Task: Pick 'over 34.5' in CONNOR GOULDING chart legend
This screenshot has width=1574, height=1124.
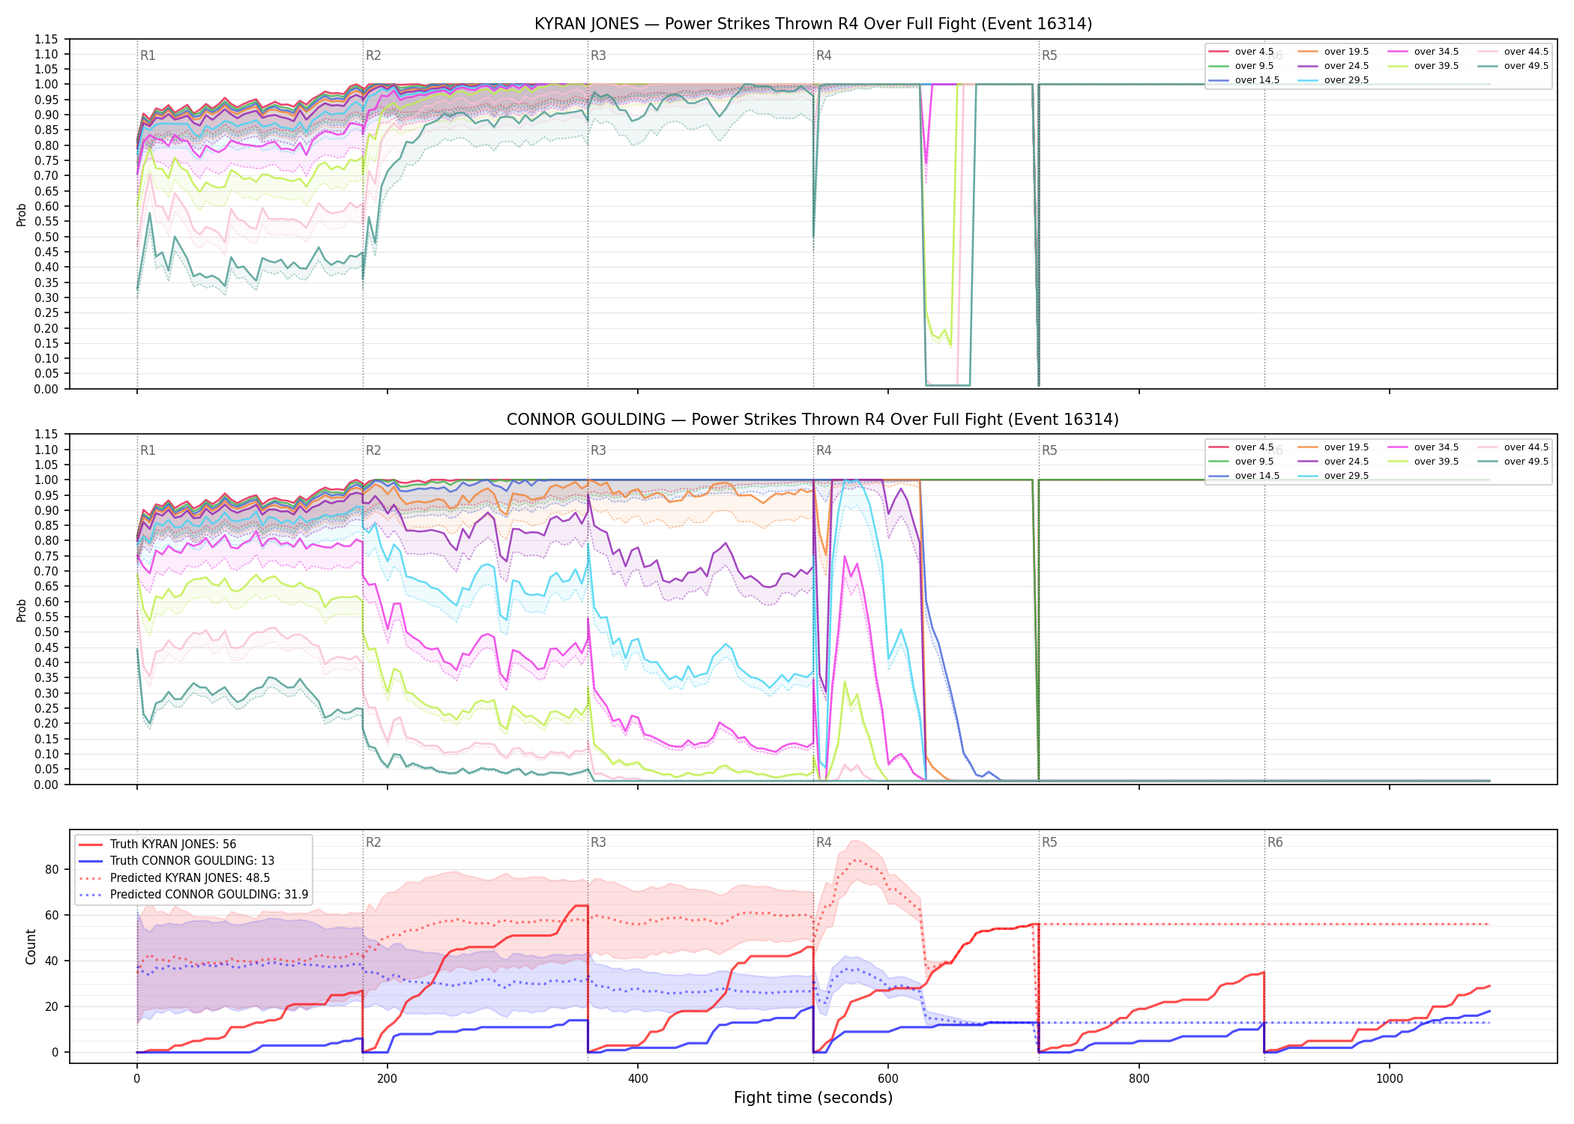Action: pyautogui.click(x=1423, y=447)
